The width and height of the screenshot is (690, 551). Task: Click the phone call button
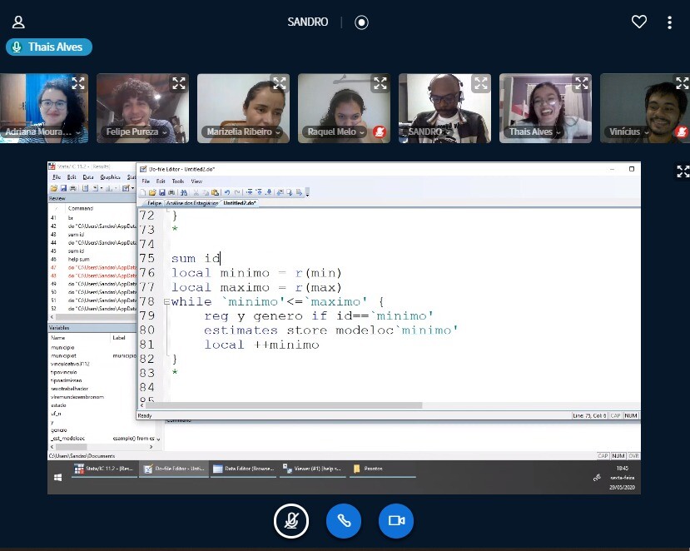click(x=343, y=521)
